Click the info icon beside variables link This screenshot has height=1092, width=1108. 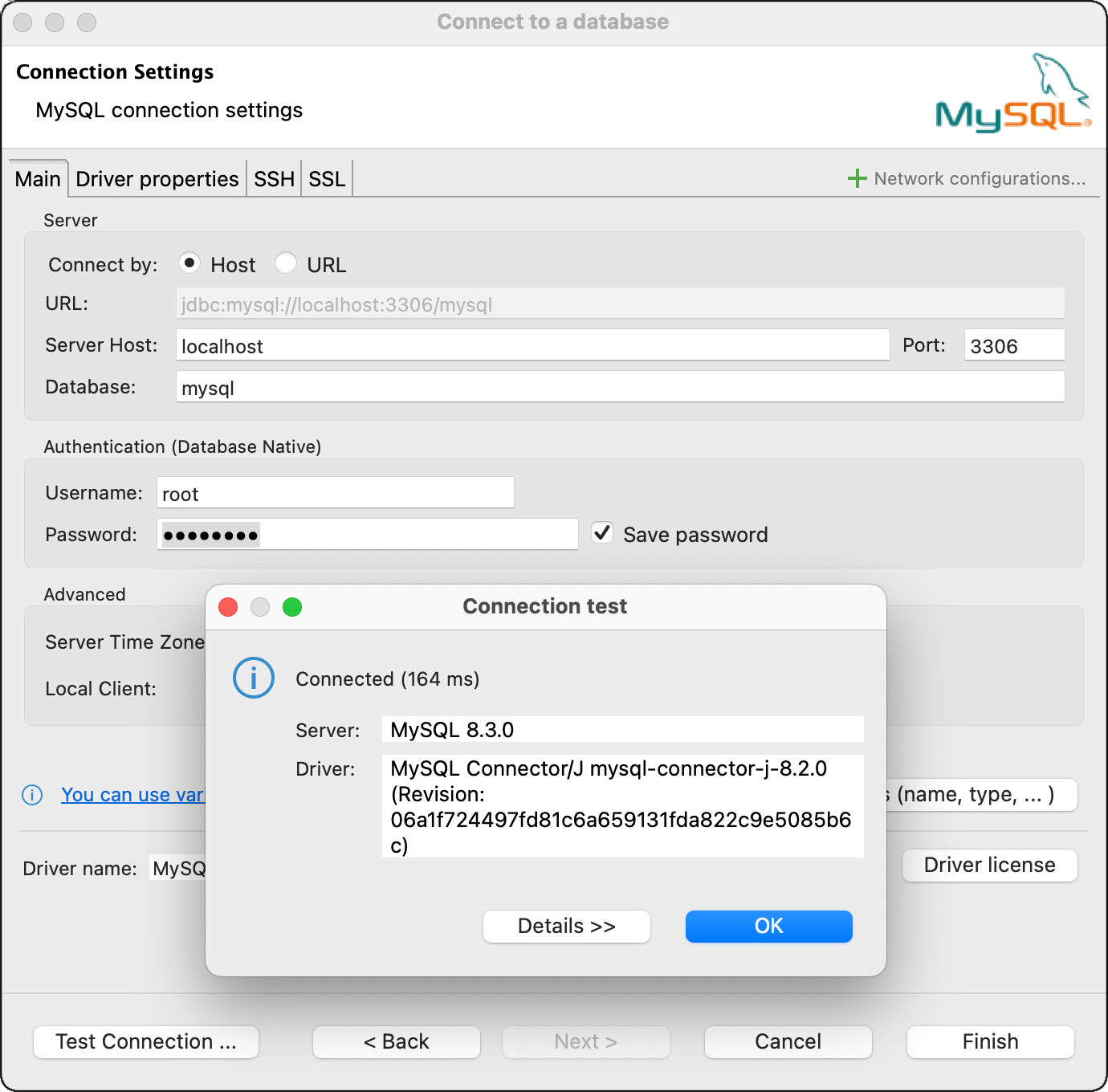point(32,795)
